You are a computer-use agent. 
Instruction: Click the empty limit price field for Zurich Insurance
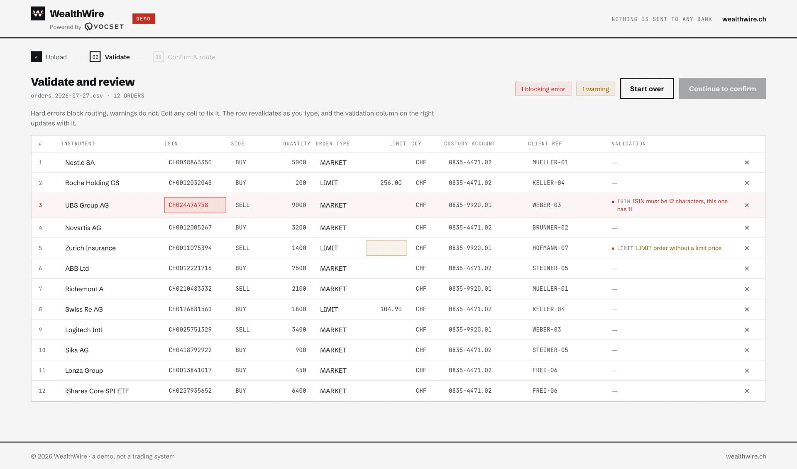(x=386, y=248)
